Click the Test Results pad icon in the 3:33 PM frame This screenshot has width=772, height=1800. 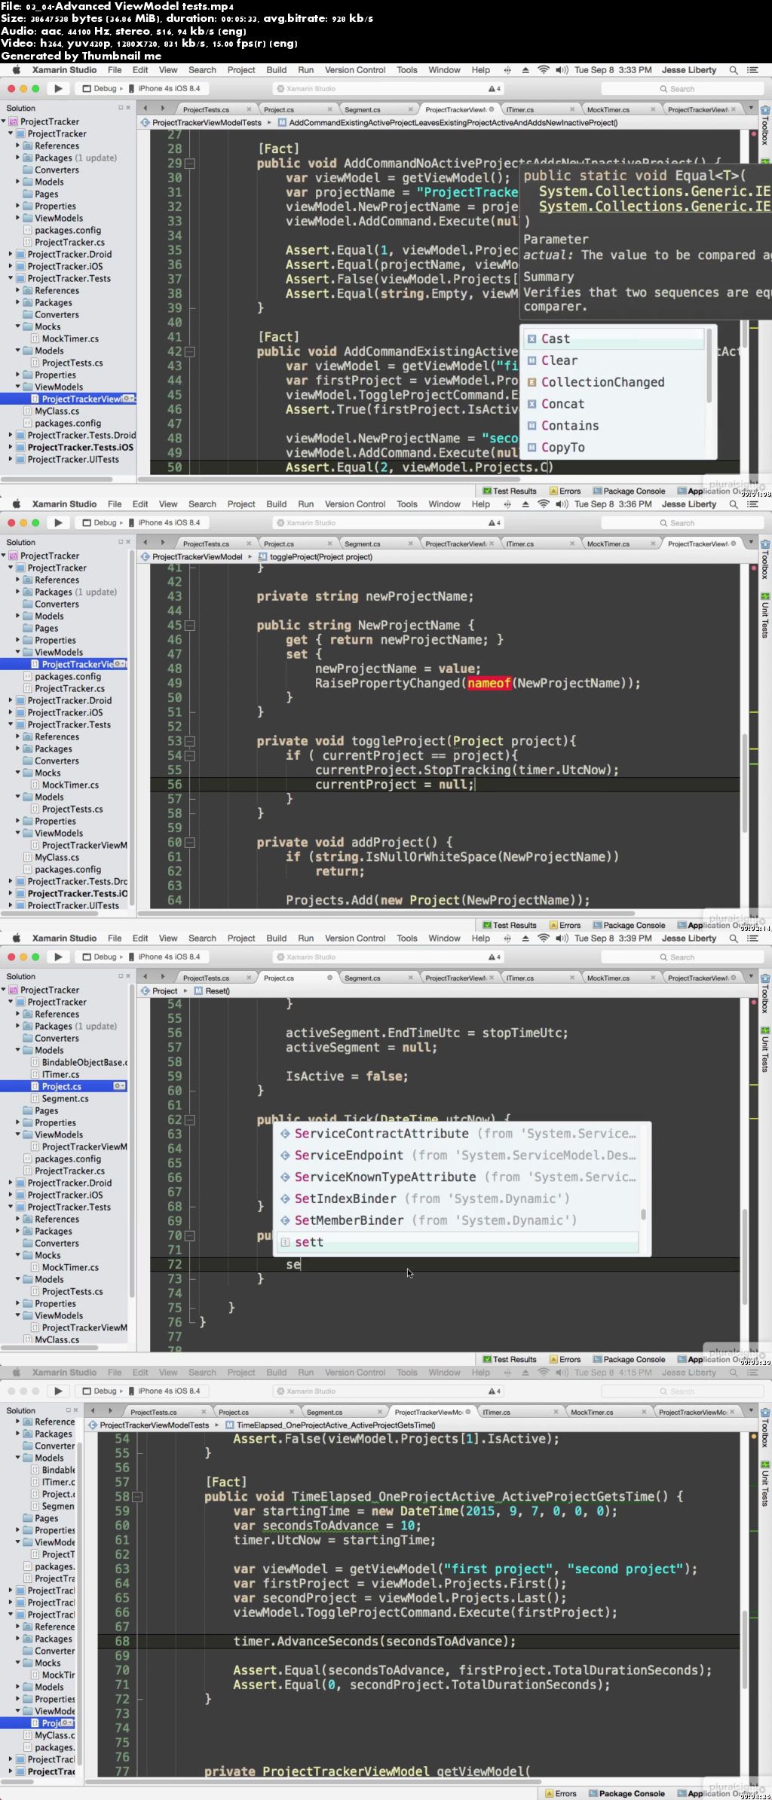pos(487,491)
